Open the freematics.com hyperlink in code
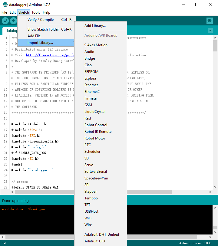 [x=50, y=55]
